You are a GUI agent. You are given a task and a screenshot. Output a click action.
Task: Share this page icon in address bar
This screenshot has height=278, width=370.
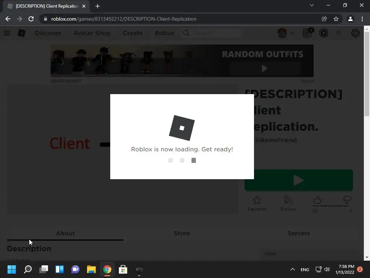324,19
